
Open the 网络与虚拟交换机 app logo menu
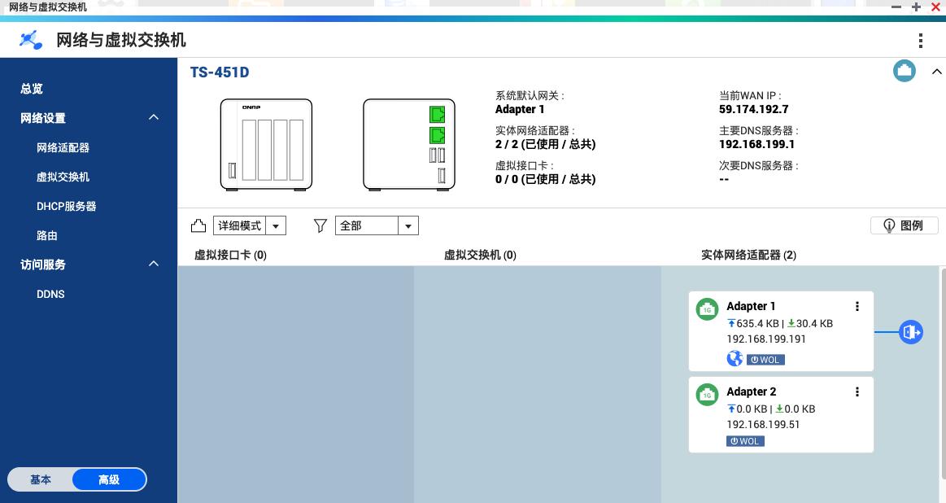tap(30, 39)
